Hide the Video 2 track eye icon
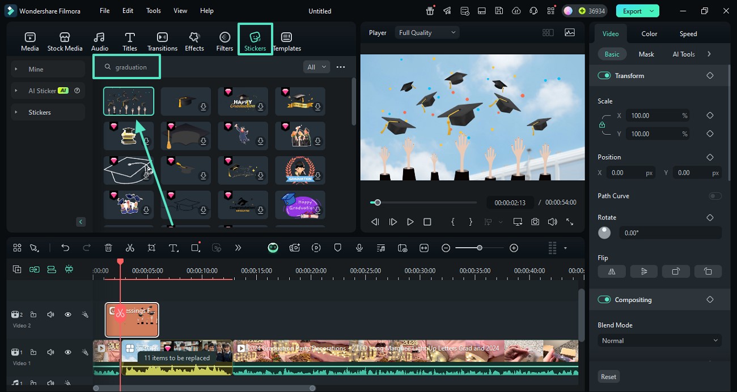 point(68,315)
